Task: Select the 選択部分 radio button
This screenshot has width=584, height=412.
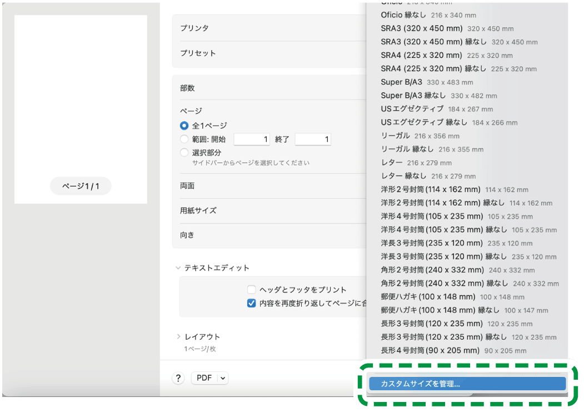Action: [x=184, y=152]
